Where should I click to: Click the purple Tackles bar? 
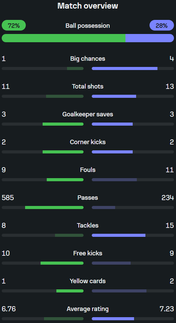pos(119,235)
